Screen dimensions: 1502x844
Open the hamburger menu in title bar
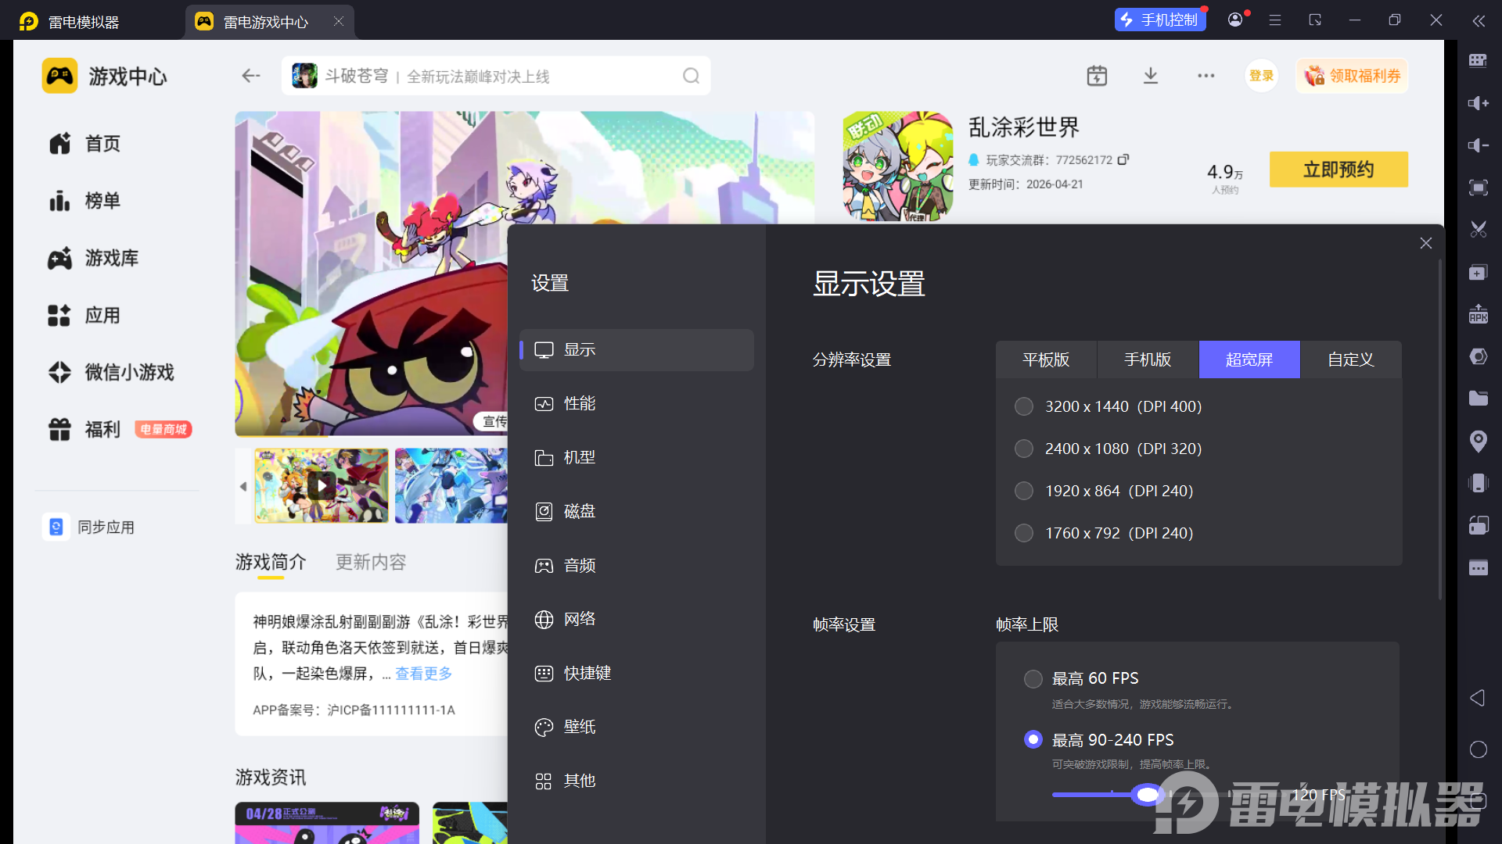coord(1275,20)
